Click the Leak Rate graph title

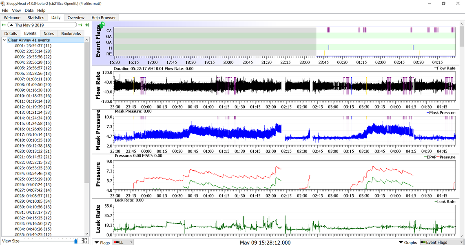coord(98,219)
